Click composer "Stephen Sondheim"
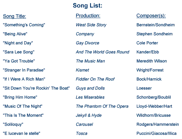This screenshot has width=182, height=139. click(154, 34)
